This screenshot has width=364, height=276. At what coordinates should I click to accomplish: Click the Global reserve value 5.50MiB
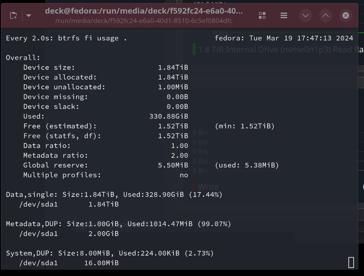tap(173, 165)
